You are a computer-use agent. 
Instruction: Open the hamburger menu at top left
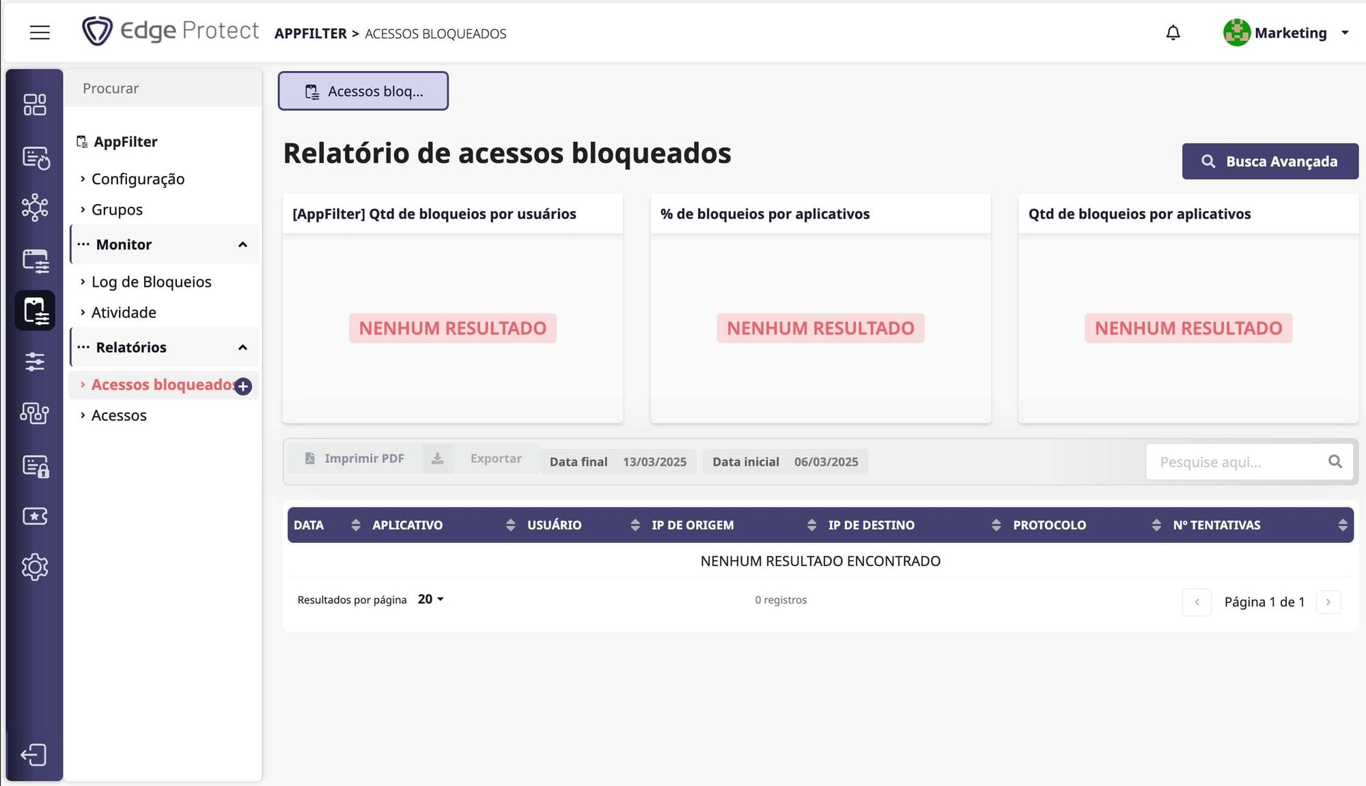tap(40, 33)
